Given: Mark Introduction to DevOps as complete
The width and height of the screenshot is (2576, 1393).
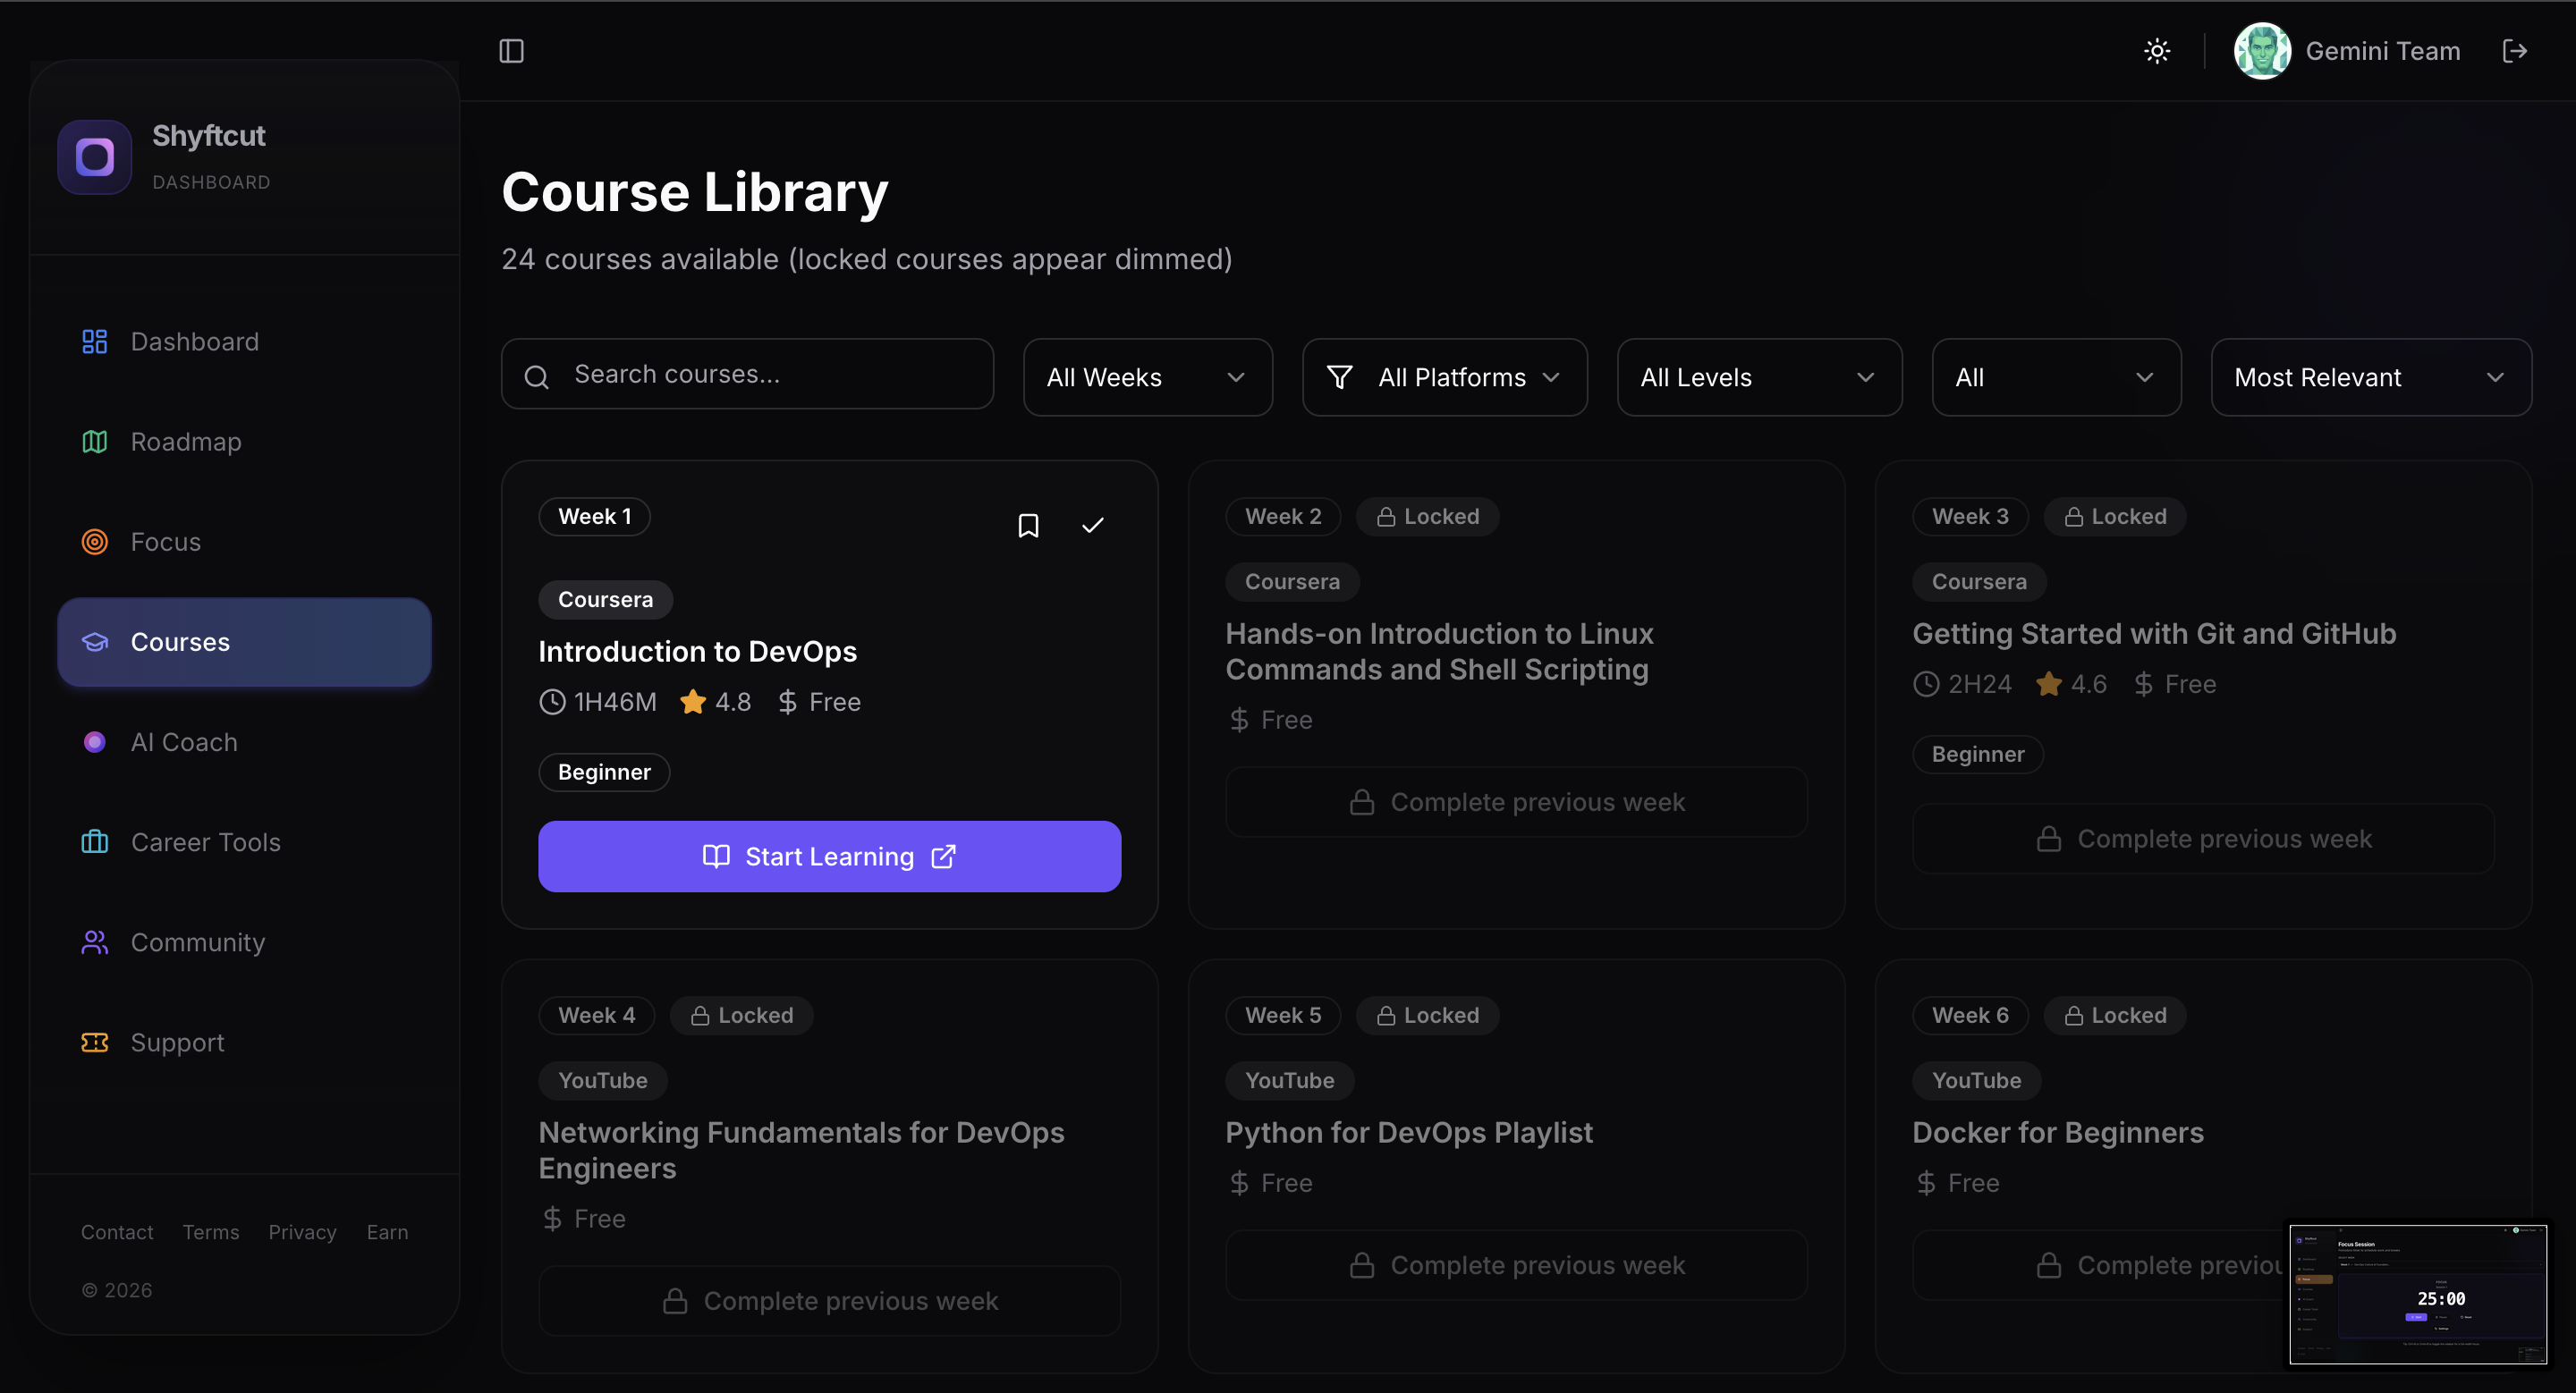Looking at the screenshot, I should (1092, 526).
